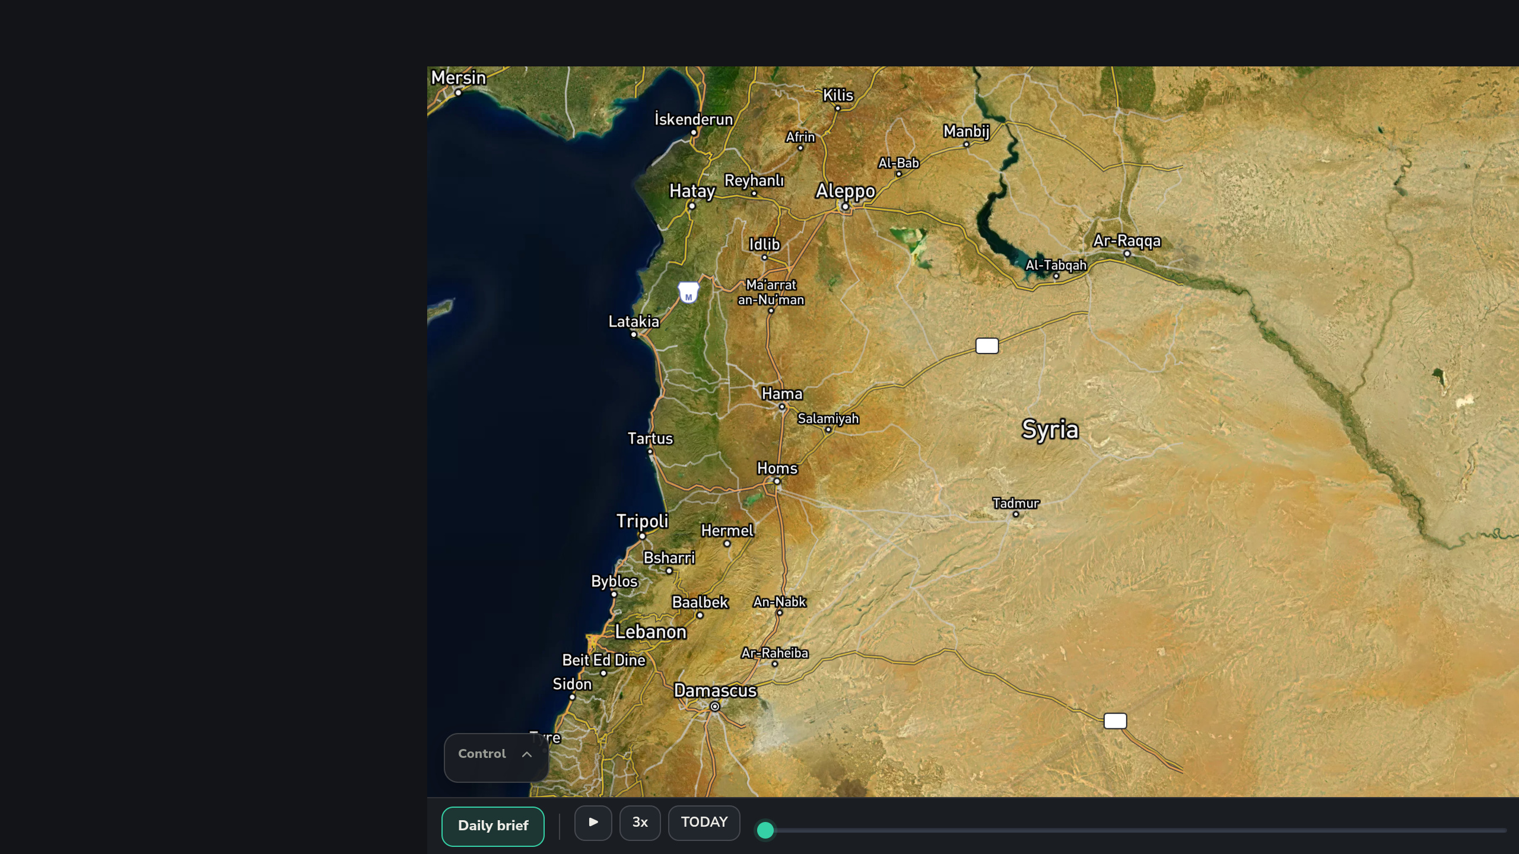Play the timeline animation
The image size is (1519, 854).
tap(593, 823)
